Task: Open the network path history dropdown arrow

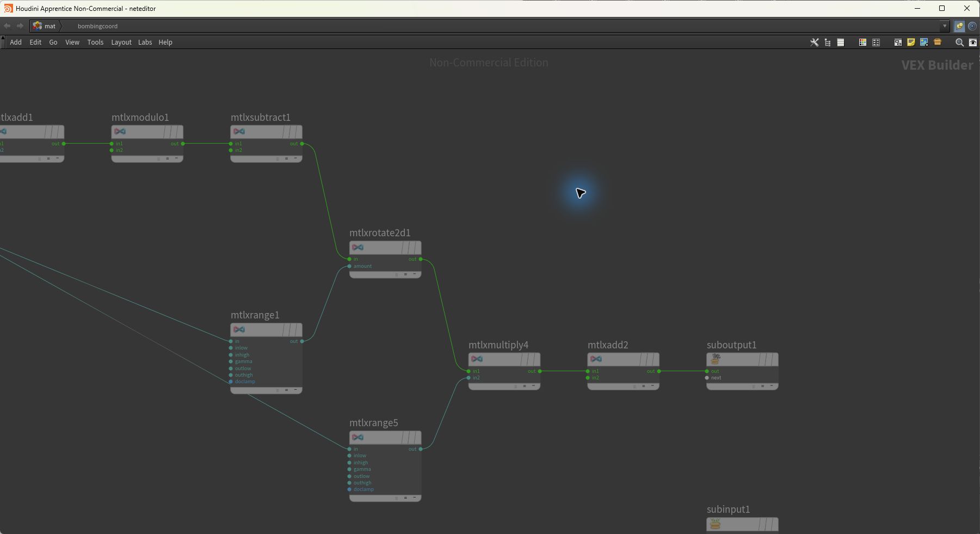Action: coord(945,26)
